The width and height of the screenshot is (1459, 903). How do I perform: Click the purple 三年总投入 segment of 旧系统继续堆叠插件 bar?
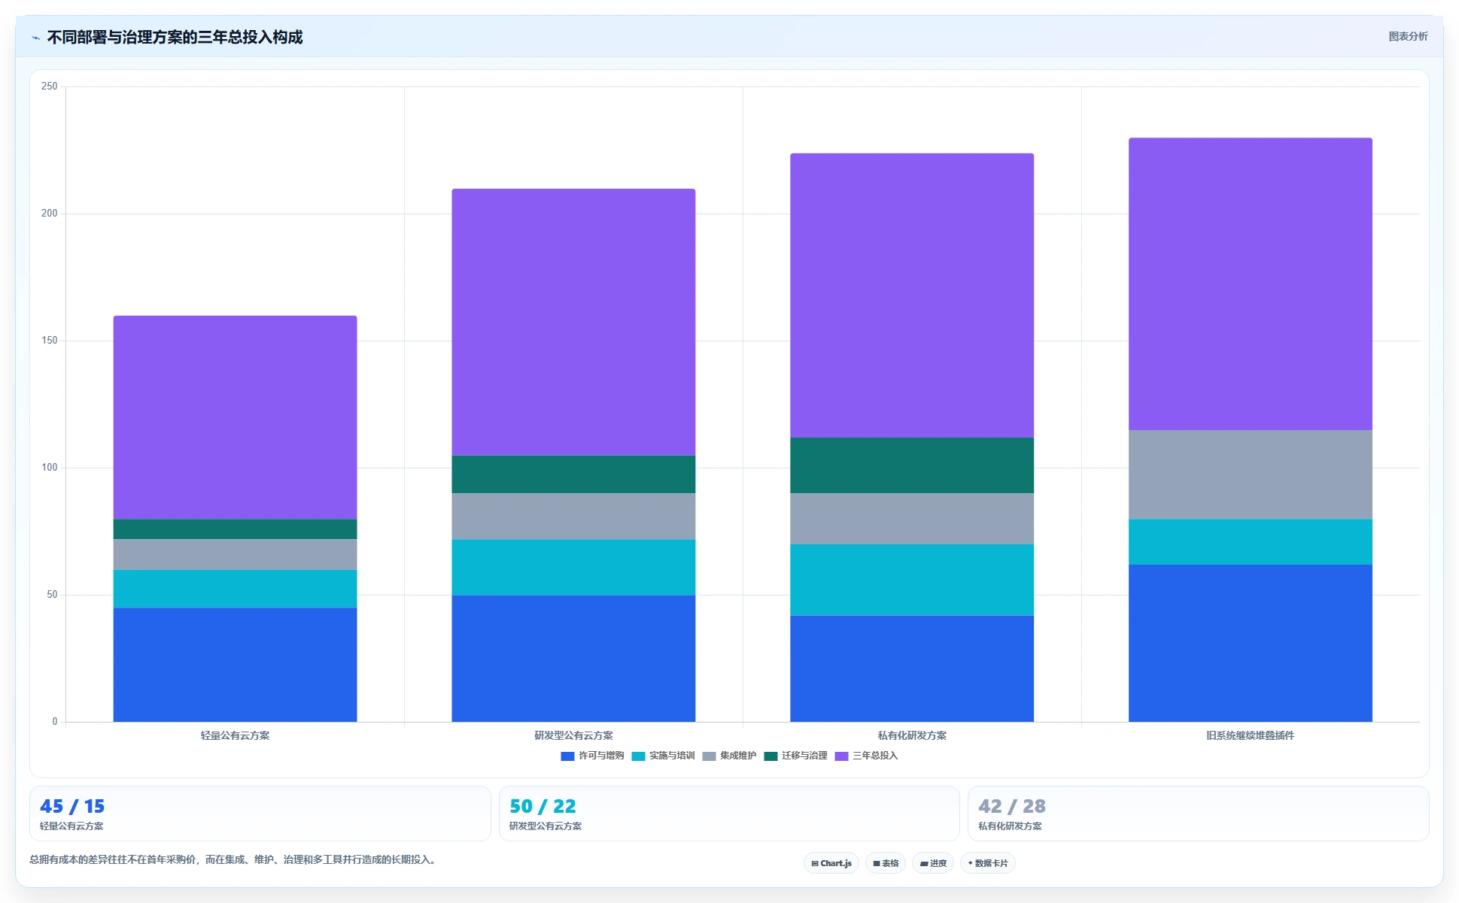(1251, 284)
